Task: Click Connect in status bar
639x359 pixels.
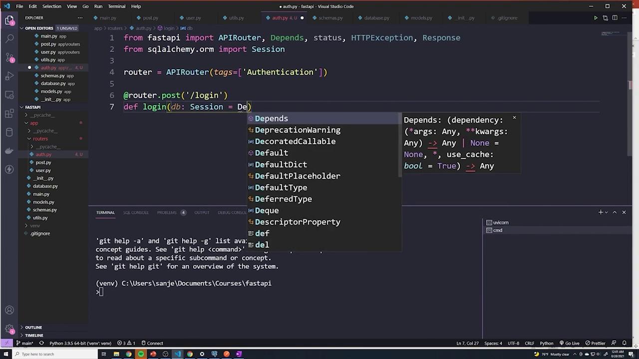Action: 152,343
